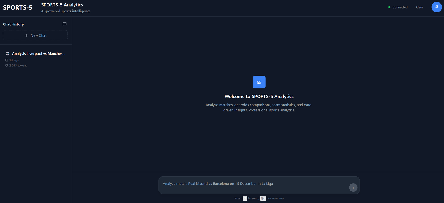444x203 pixels.
Task: Focus the Analyze match message input field
Action: click(x=254, y=184)
